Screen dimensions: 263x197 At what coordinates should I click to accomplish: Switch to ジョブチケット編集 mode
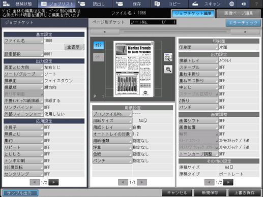(x=193, y=14)
